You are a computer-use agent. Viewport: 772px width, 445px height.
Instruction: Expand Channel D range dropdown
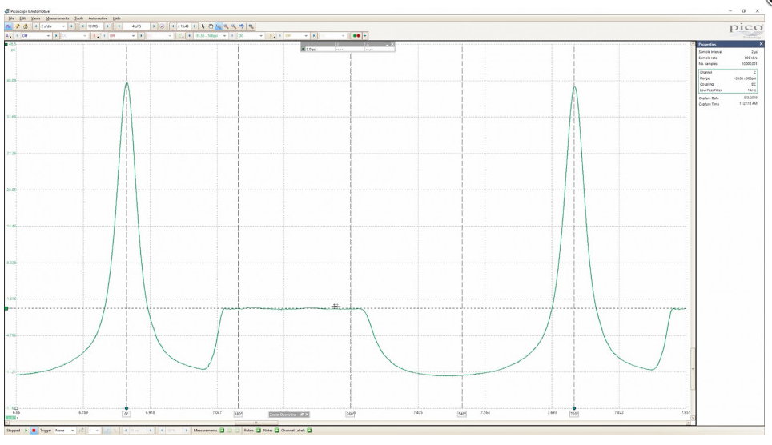306,35
